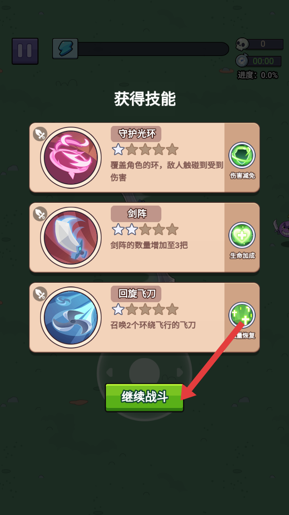Tap the 守护光环 title label
Image resolution: width=289 pixels, height=515 pixels.
point(136,134)
